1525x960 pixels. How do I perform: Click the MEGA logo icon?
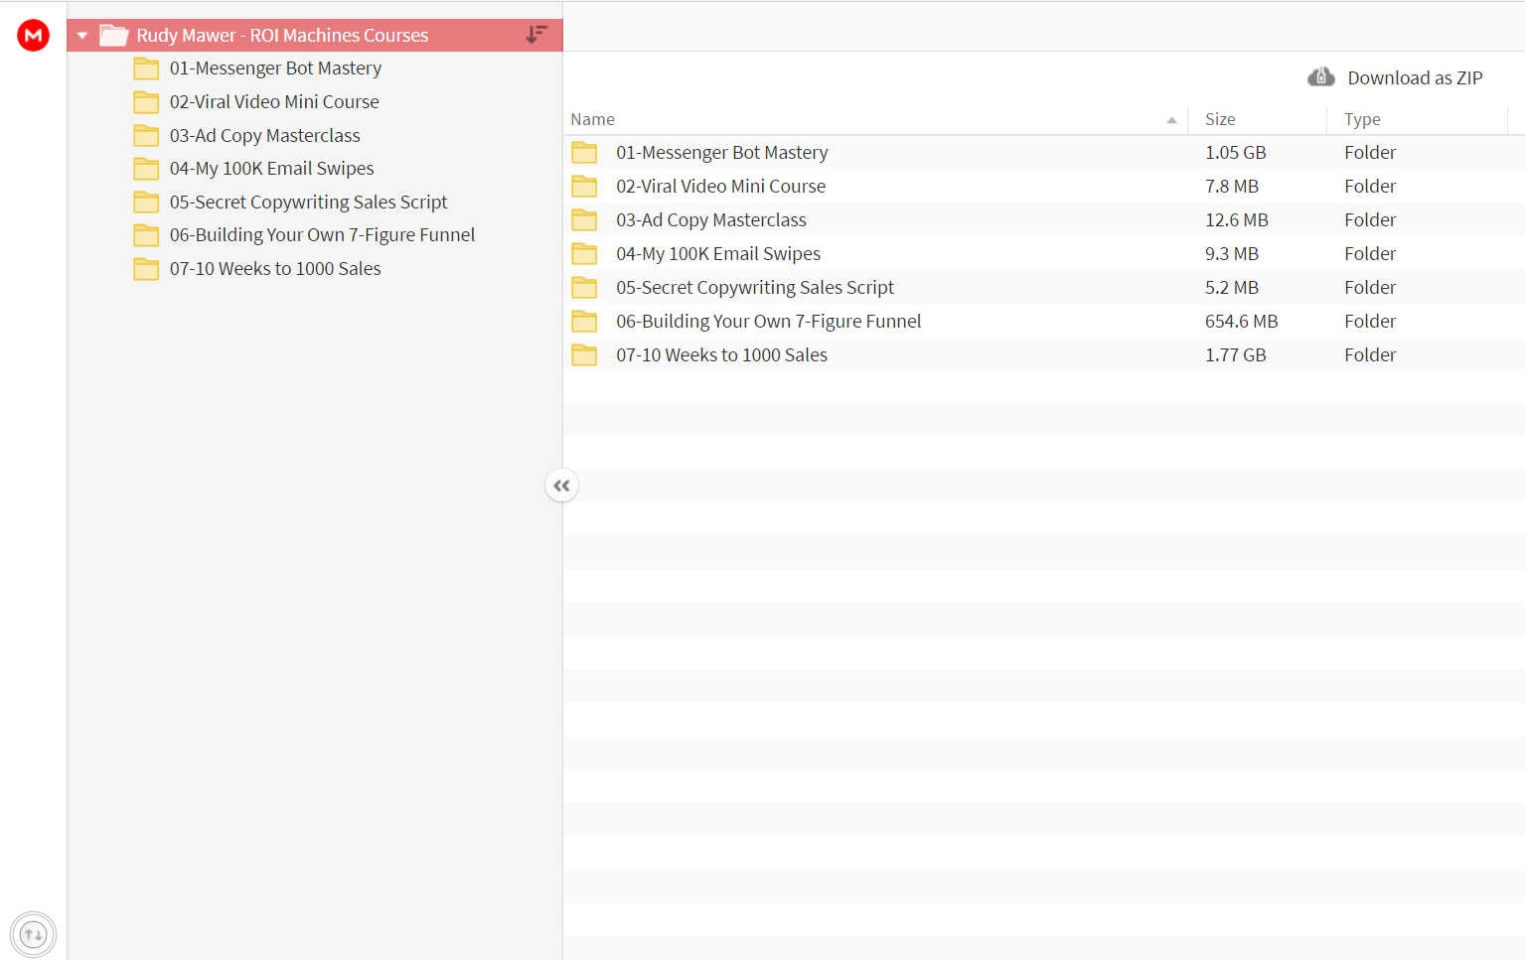(33, 35)
